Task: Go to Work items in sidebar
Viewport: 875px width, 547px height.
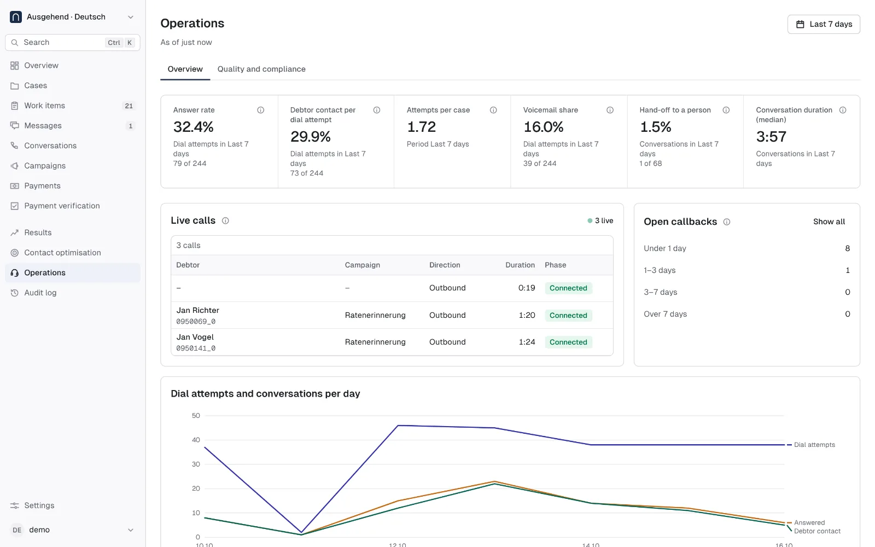Action: pos(73,106)
